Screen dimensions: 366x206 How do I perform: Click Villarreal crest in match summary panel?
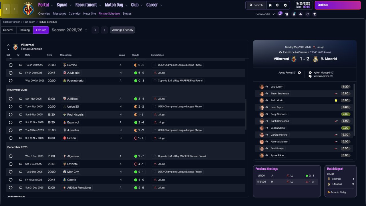tap(294, 59)
